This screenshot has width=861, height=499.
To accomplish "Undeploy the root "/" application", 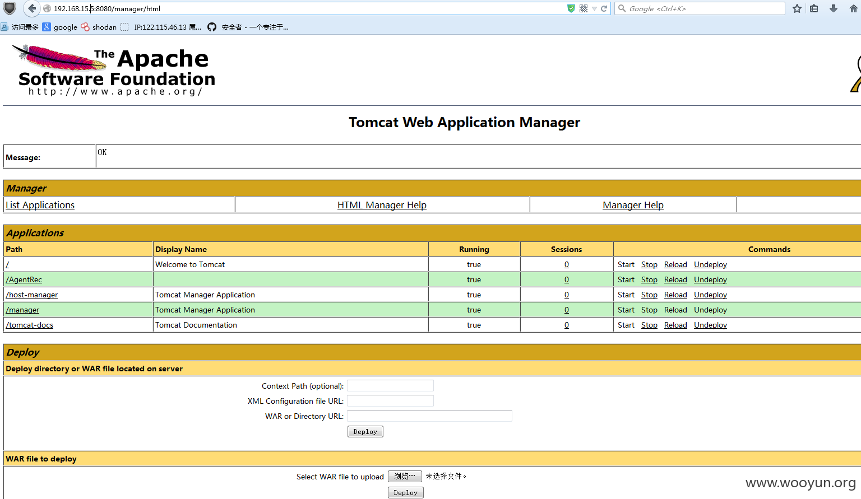I will pos(710,264).
